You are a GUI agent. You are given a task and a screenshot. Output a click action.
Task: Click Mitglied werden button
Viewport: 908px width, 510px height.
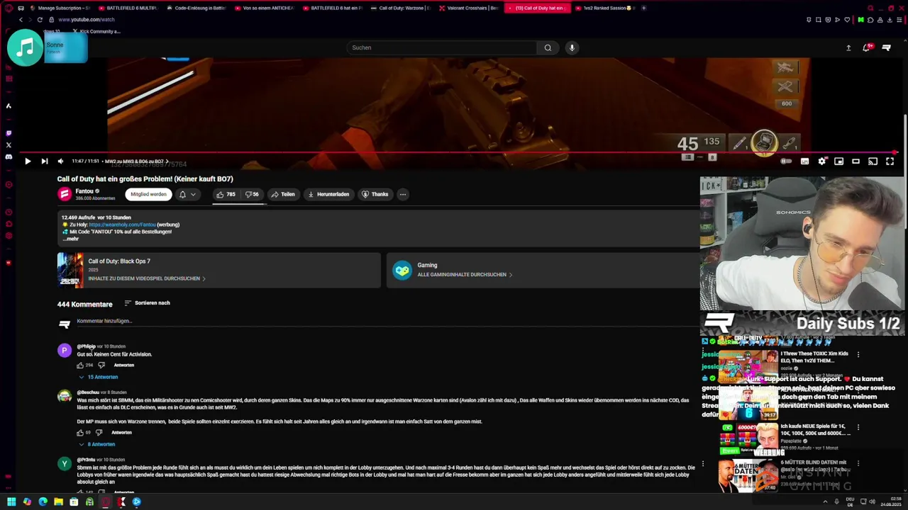(x=148, y=194)
